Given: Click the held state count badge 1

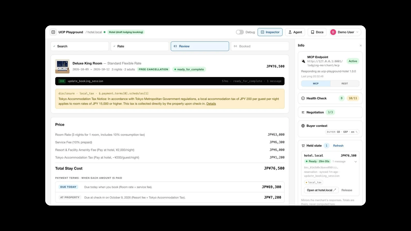Looking at the screenshot, I should pyautogui.click(x=326, y=146).
